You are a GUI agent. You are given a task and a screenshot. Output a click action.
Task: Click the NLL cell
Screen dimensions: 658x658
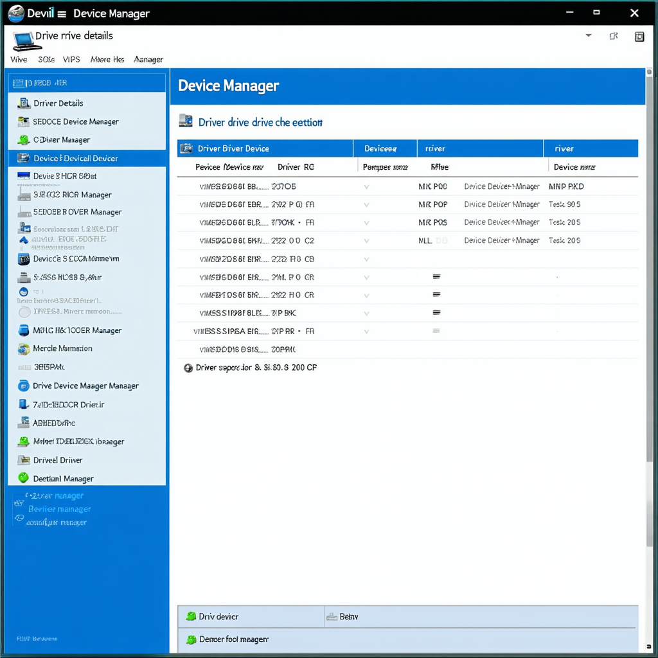coord(425,240)
